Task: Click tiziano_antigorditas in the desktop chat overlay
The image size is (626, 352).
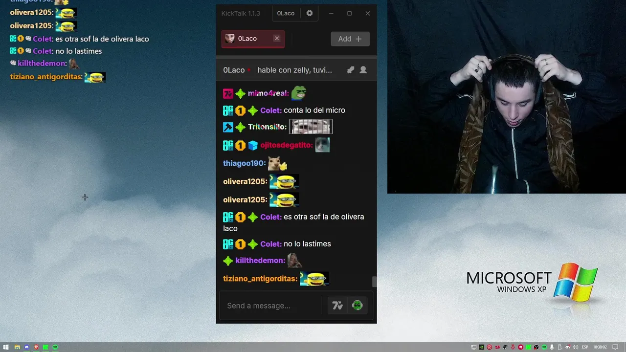Action: point(46,77)
